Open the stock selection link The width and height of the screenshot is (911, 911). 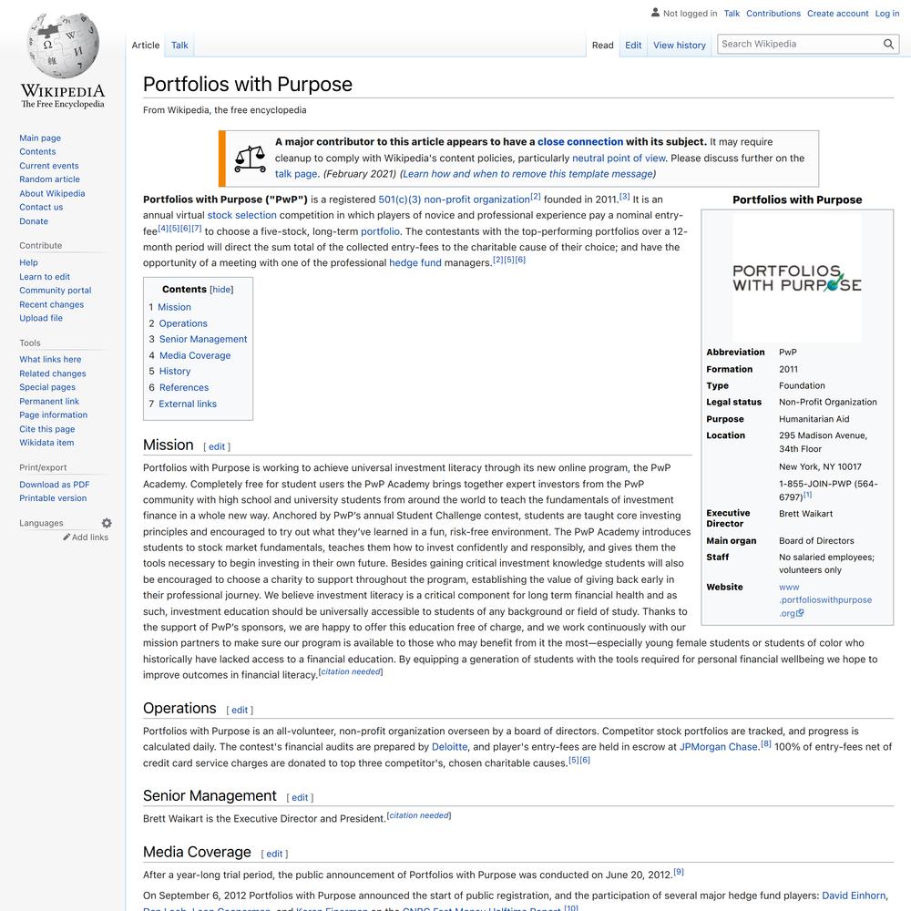(241, 215)
